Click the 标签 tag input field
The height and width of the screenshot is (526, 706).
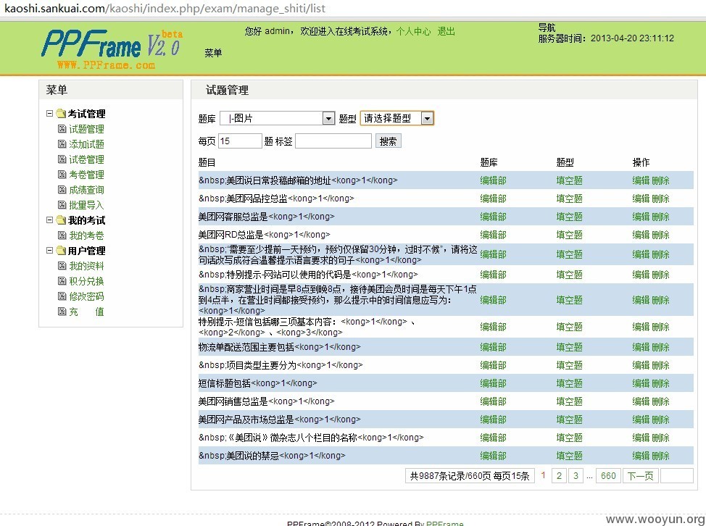pyautogui.click(x=333, y=141)
